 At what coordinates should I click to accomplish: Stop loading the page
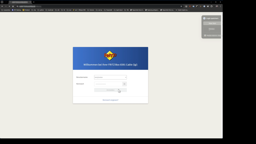pos(9,6)
